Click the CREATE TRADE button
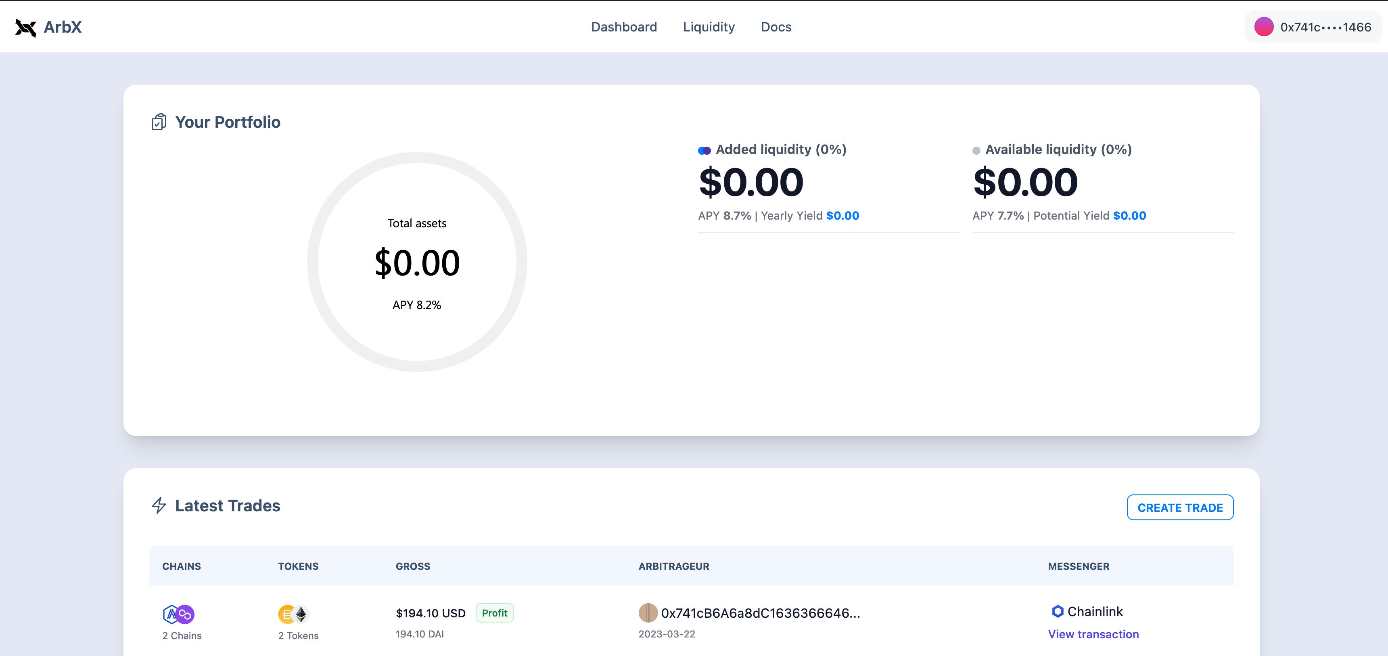 1180,507
